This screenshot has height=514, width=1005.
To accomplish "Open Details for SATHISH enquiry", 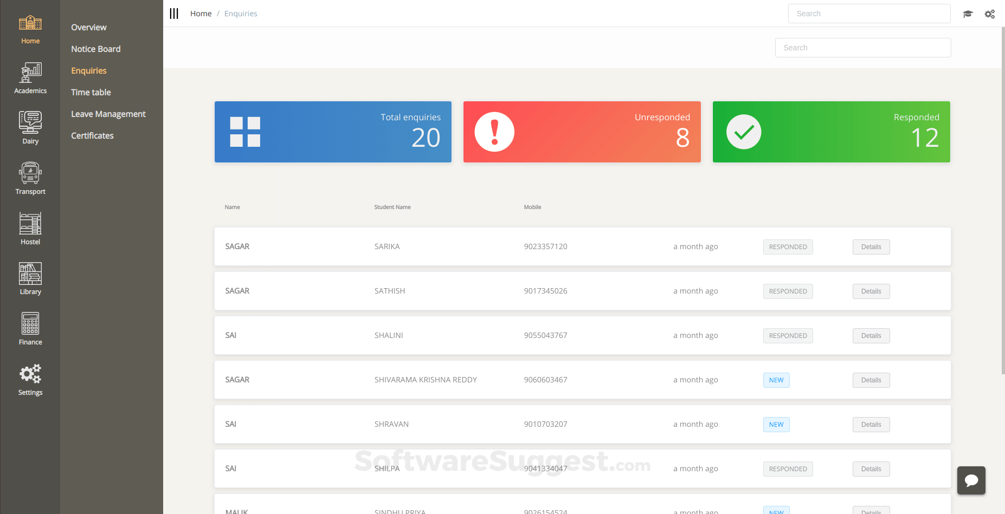I will [x=871, y=291].
